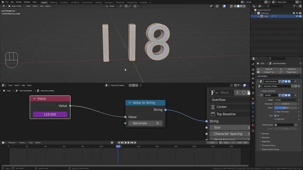Click the current frame marker 118 on timeline

(118, 146)
